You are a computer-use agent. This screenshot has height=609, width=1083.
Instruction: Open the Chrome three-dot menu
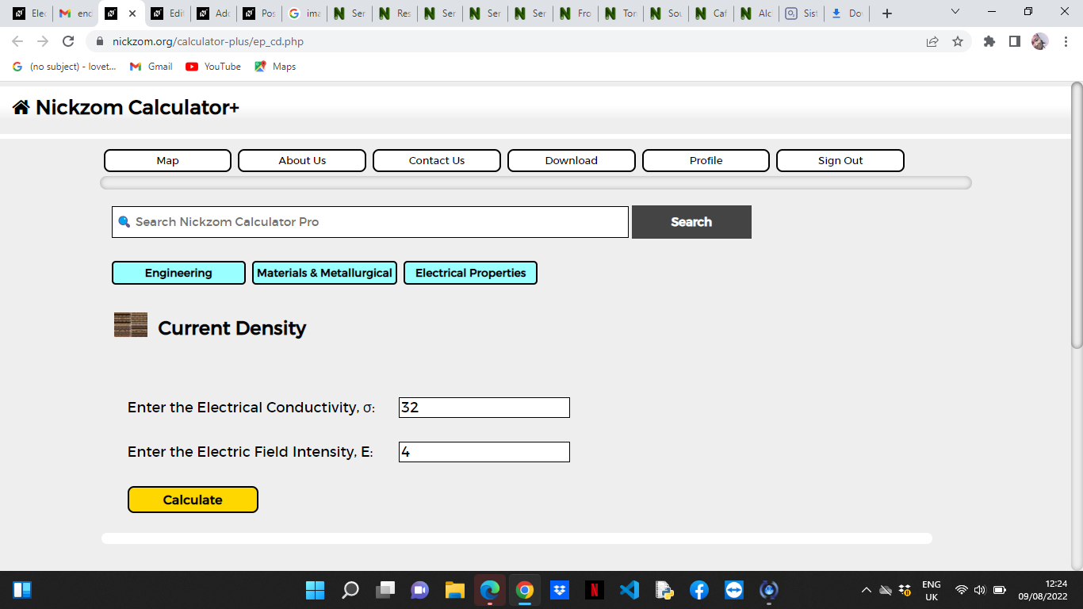point(1066,41)
